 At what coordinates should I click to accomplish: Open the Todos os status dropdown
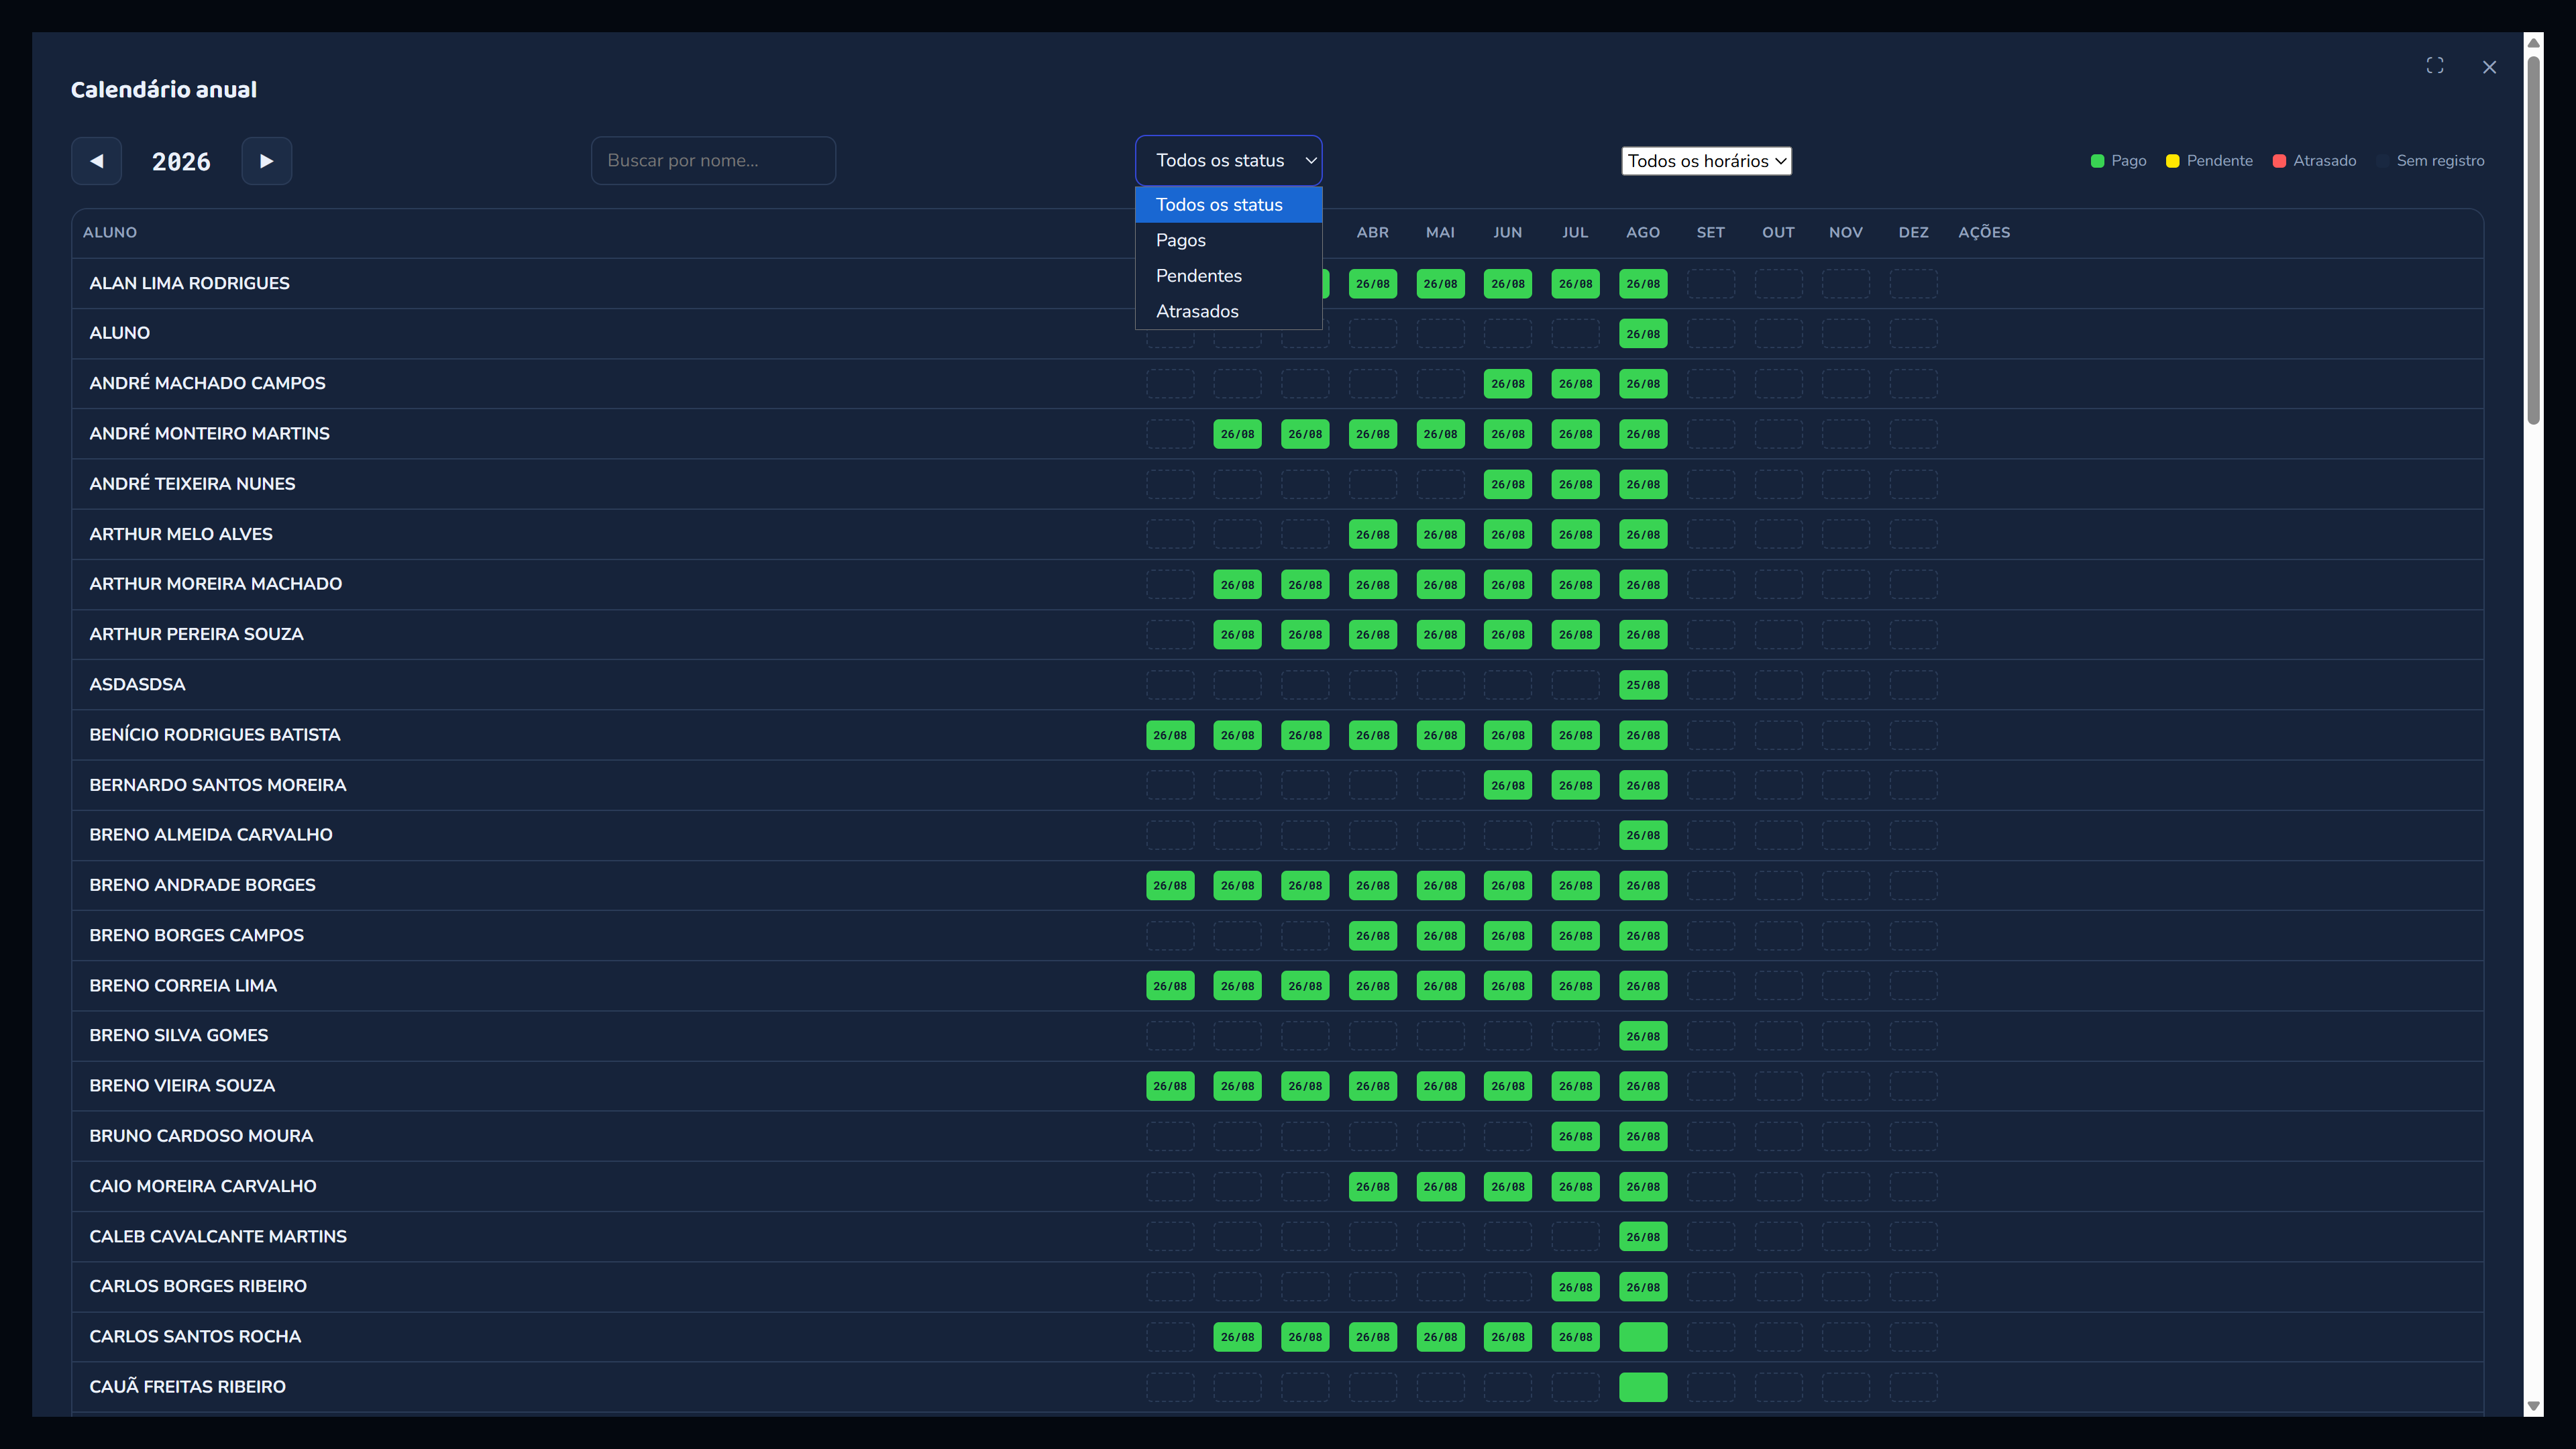[x=1228, y=160]
